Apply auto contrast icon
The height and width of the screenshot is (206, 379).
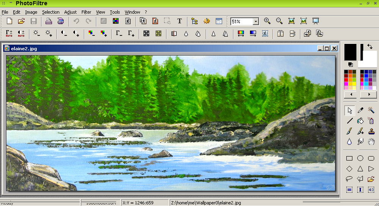(x=21, y=34)
